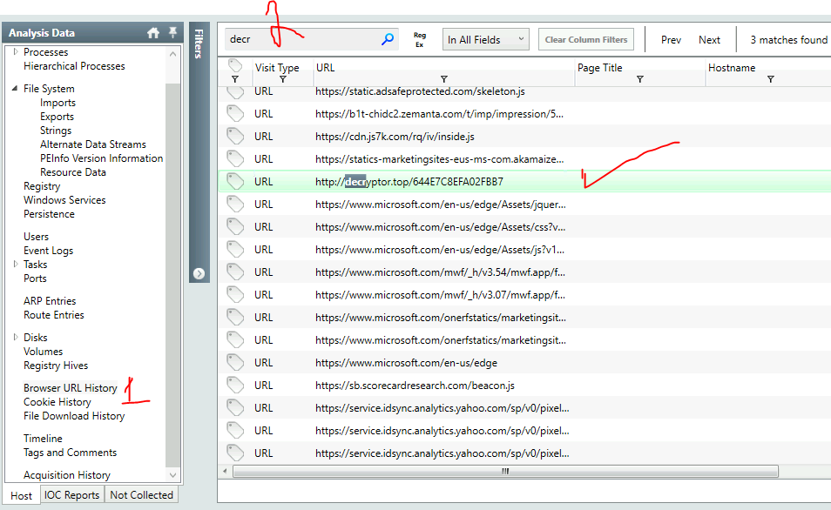Click tag icon on decryptor.top row

234,181
